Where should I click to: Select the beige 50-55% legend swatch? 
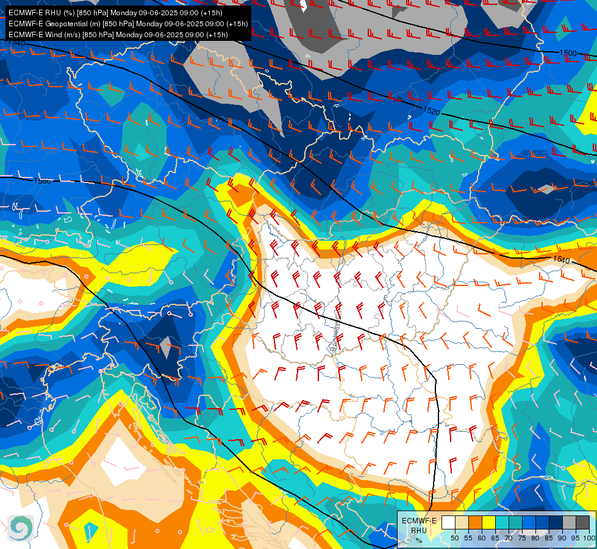tap(462, 523)
